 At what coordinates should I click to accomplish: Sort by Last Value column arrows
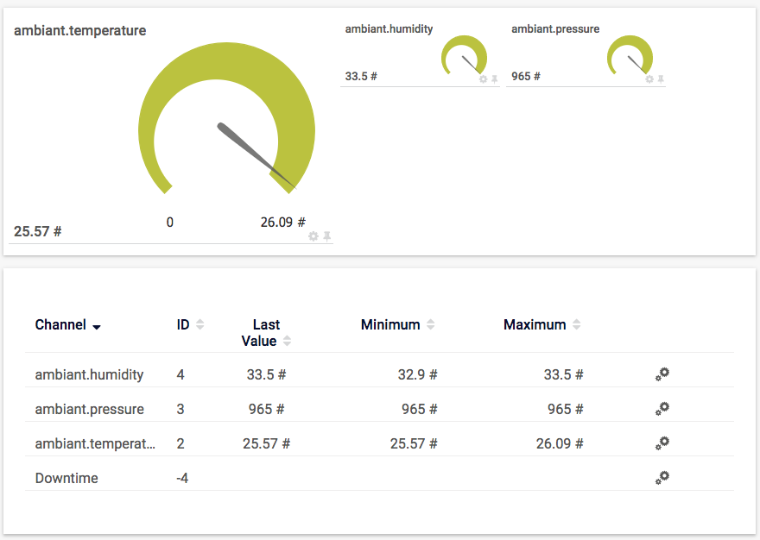287,342
